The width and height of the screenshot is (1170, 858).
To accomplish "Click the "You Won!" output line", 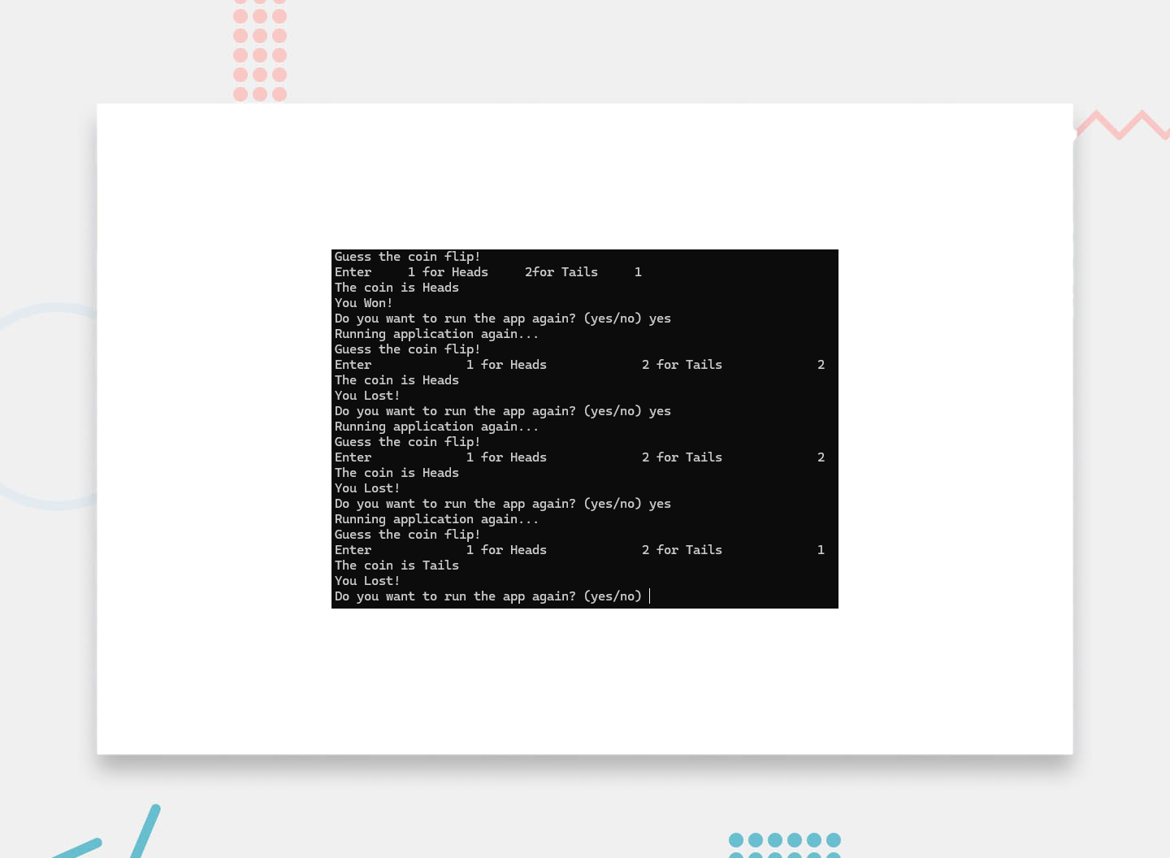I will point(363,303).
